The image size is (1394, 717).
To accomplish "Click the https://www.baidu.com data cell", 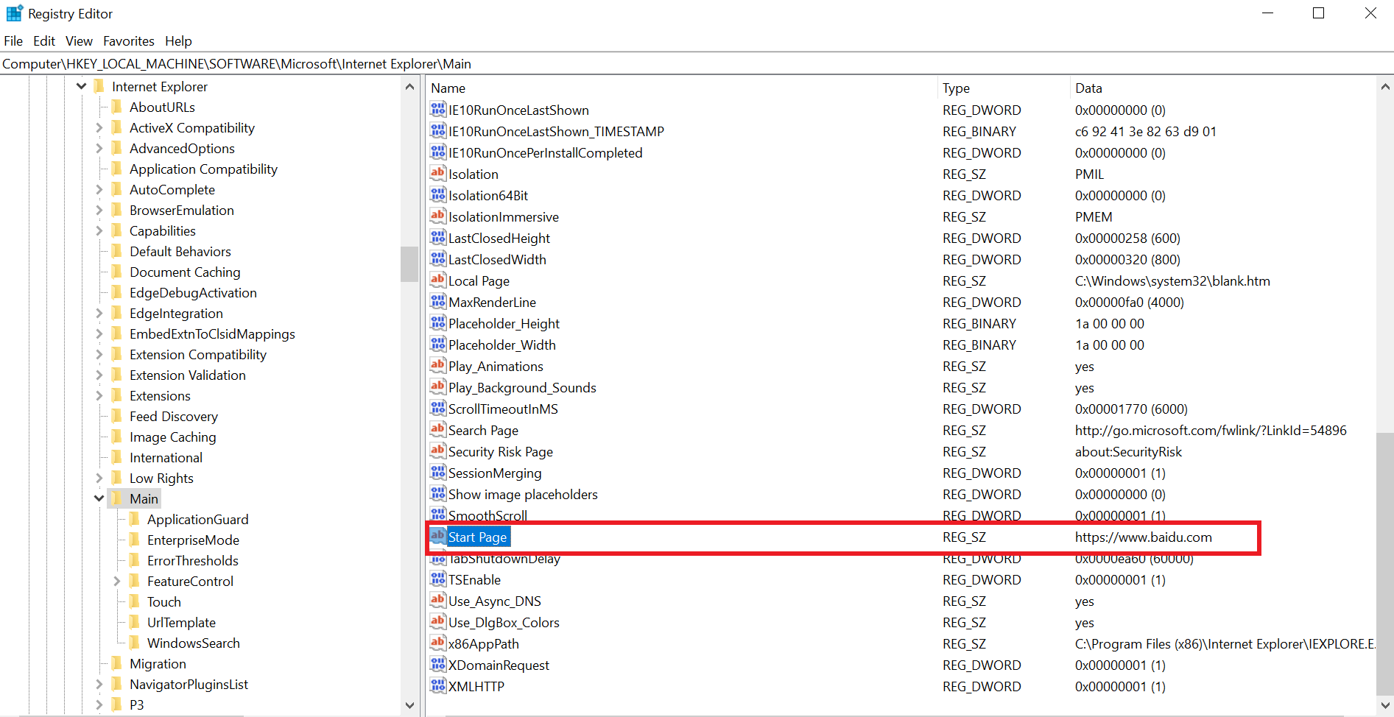I will tap(1143, 537).
